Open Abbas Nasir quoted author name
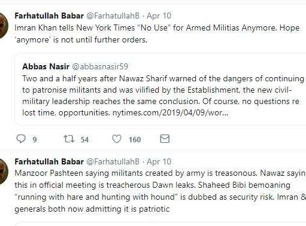This screenshot has width=306, height=226. coord(46,66)
